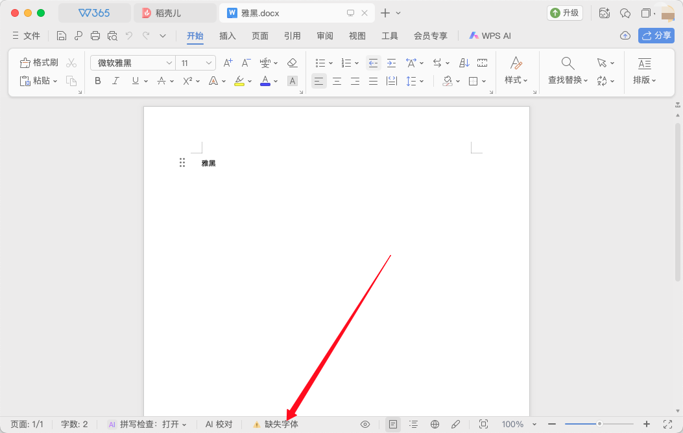Expand the font size dropdown
This screenshot has width=683, height=433.
(x=209, y=63)
